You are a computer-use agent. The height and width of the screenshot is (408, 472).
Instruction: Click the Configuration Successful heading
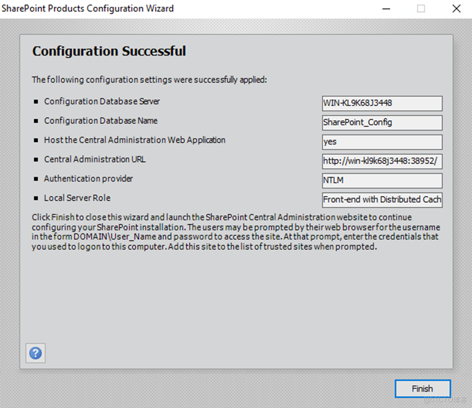pos(109,51)
